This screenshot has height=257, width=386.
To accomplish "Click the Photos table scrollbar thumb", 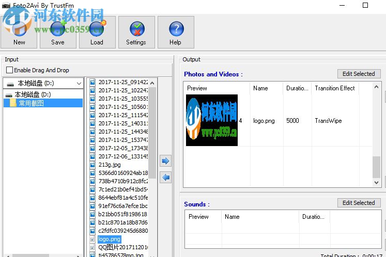I will (376, 167).
